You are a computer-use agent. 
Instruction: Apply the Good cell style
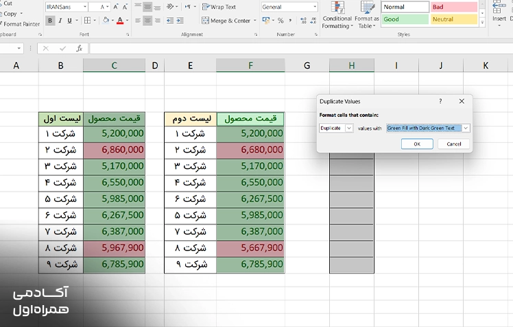(x=405, y=19)
